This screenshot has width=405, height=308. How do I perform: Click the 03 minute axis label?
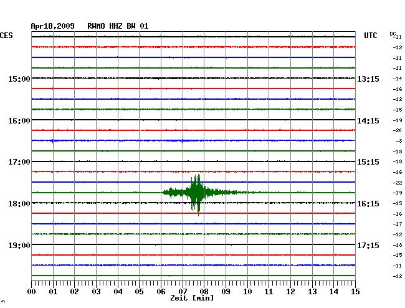97,292
